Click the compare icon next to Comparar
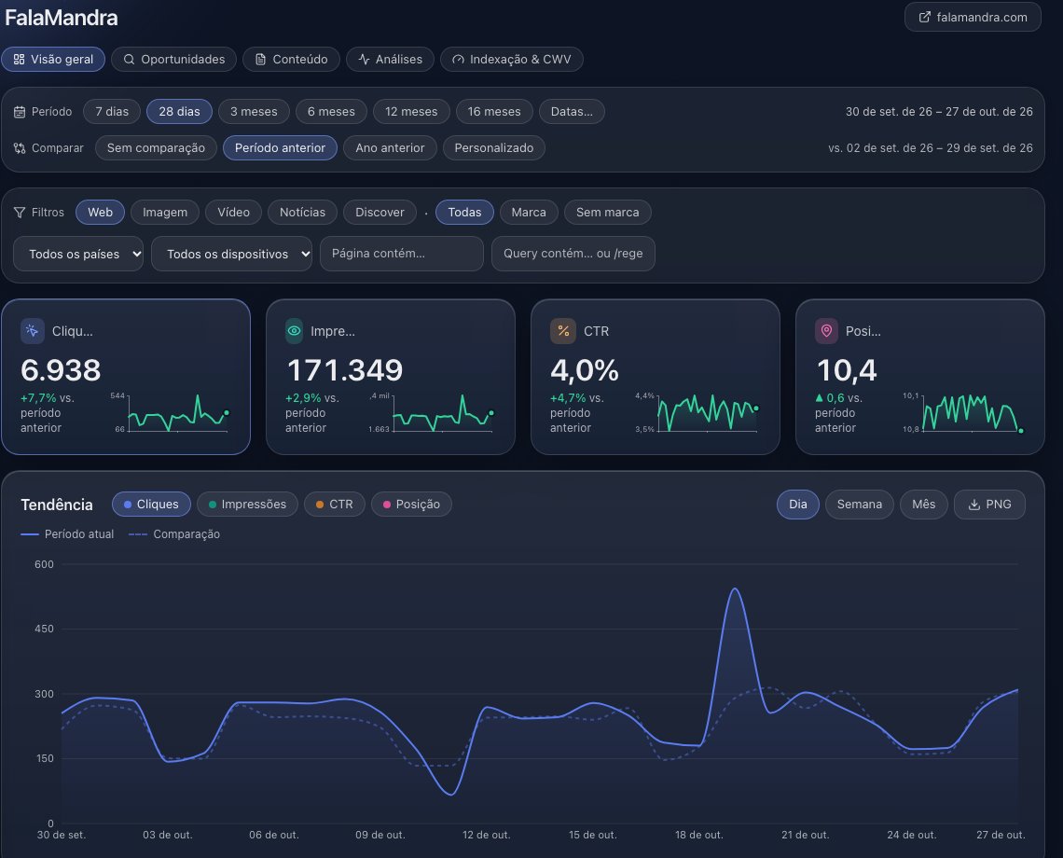Image resolution: width=1063 pixels, height=858 pixels. click(20, 148)
